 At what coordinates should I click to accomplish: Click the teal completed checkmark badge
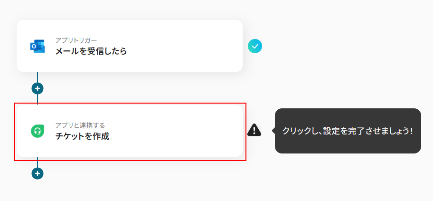click(x=255, y=46)
